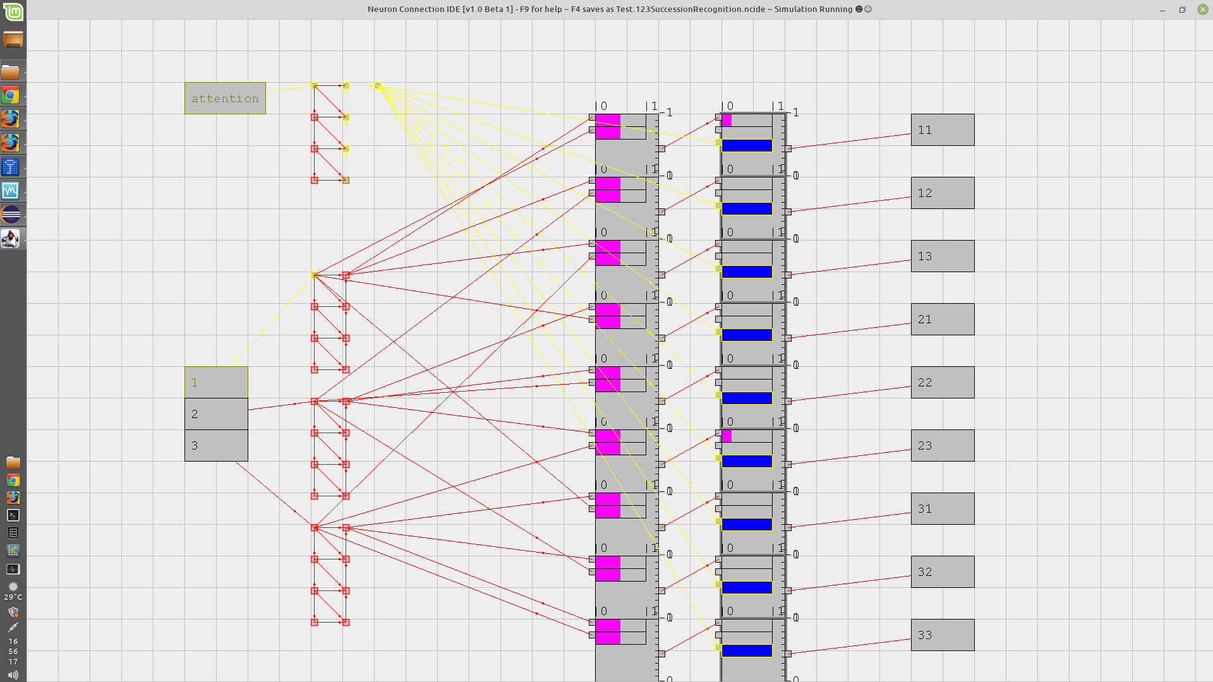Select output node 33
This screenshot has height=682, width=1213.
pyautogui.click(x=942, y=635)
